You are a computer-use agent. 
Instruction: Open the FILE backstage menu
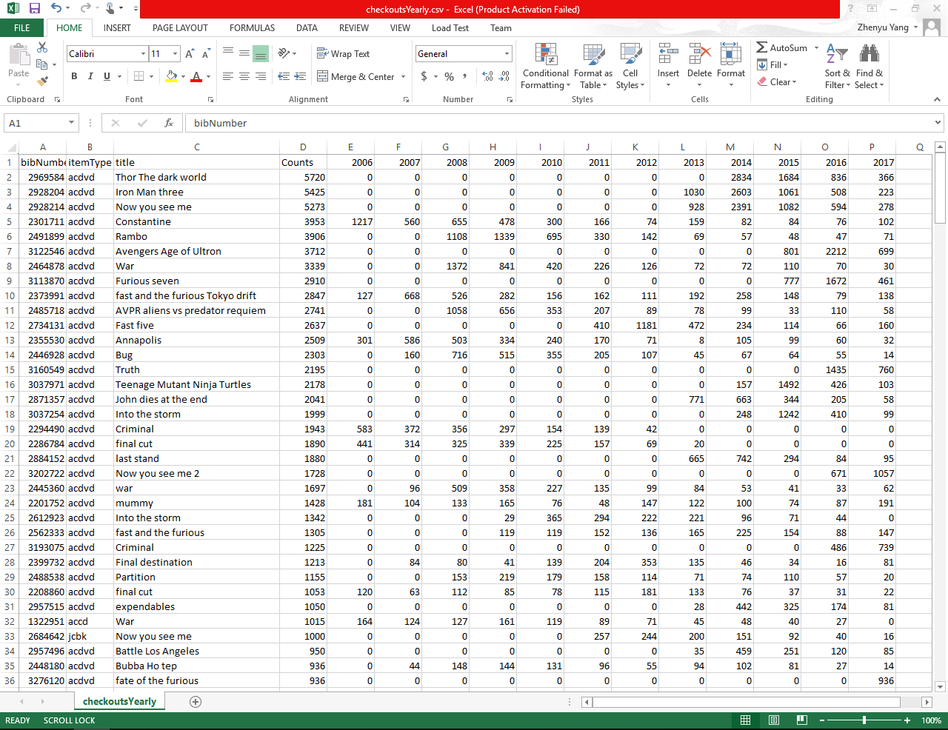pos(22,28)
